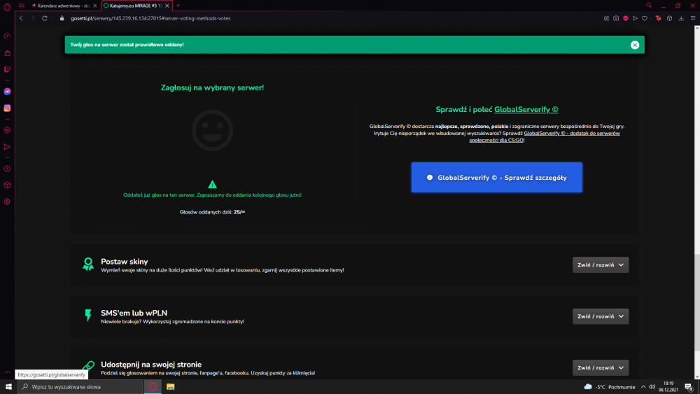Open the notification center icon
The image size is (700, 394).
pyautogui.click(x=689, y=387)
